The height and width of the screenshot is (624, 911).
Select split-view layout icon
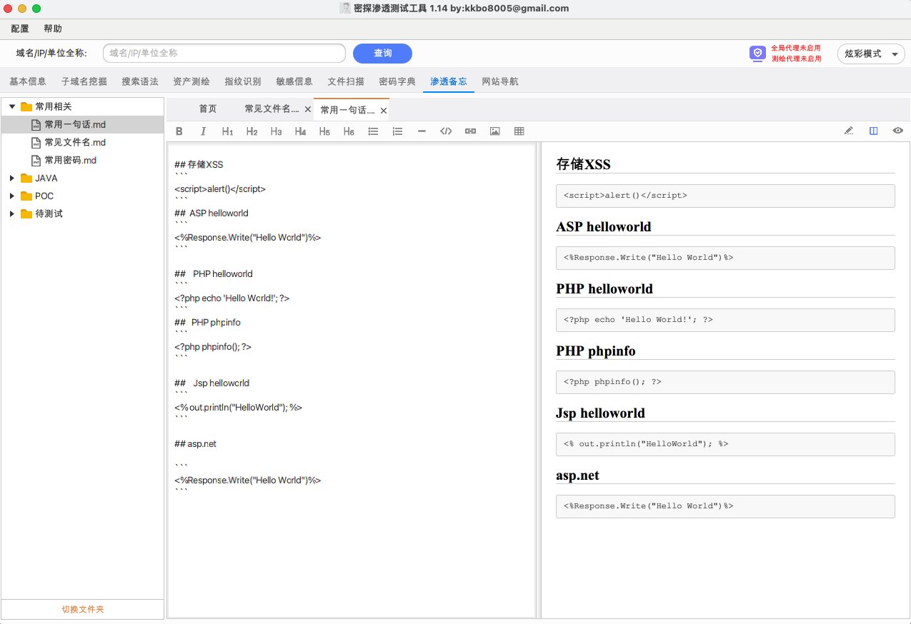[873, 131]
